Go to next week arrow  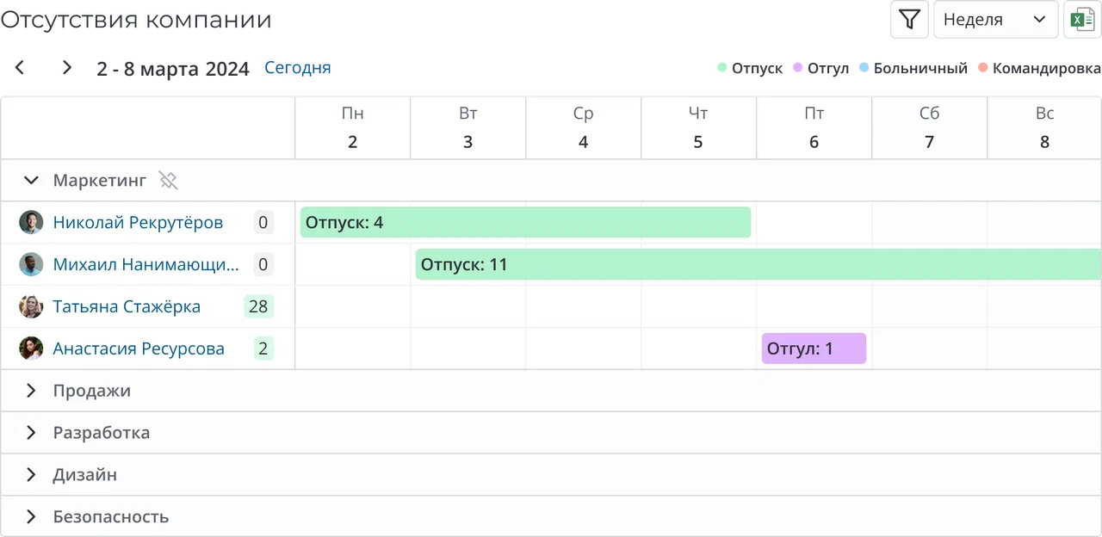coord(67,68)
